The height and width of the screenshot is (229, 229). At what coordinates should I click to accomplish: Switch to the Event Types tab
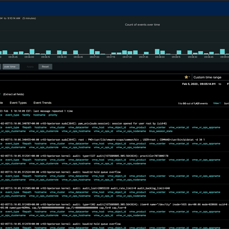[x=18, y=103]
